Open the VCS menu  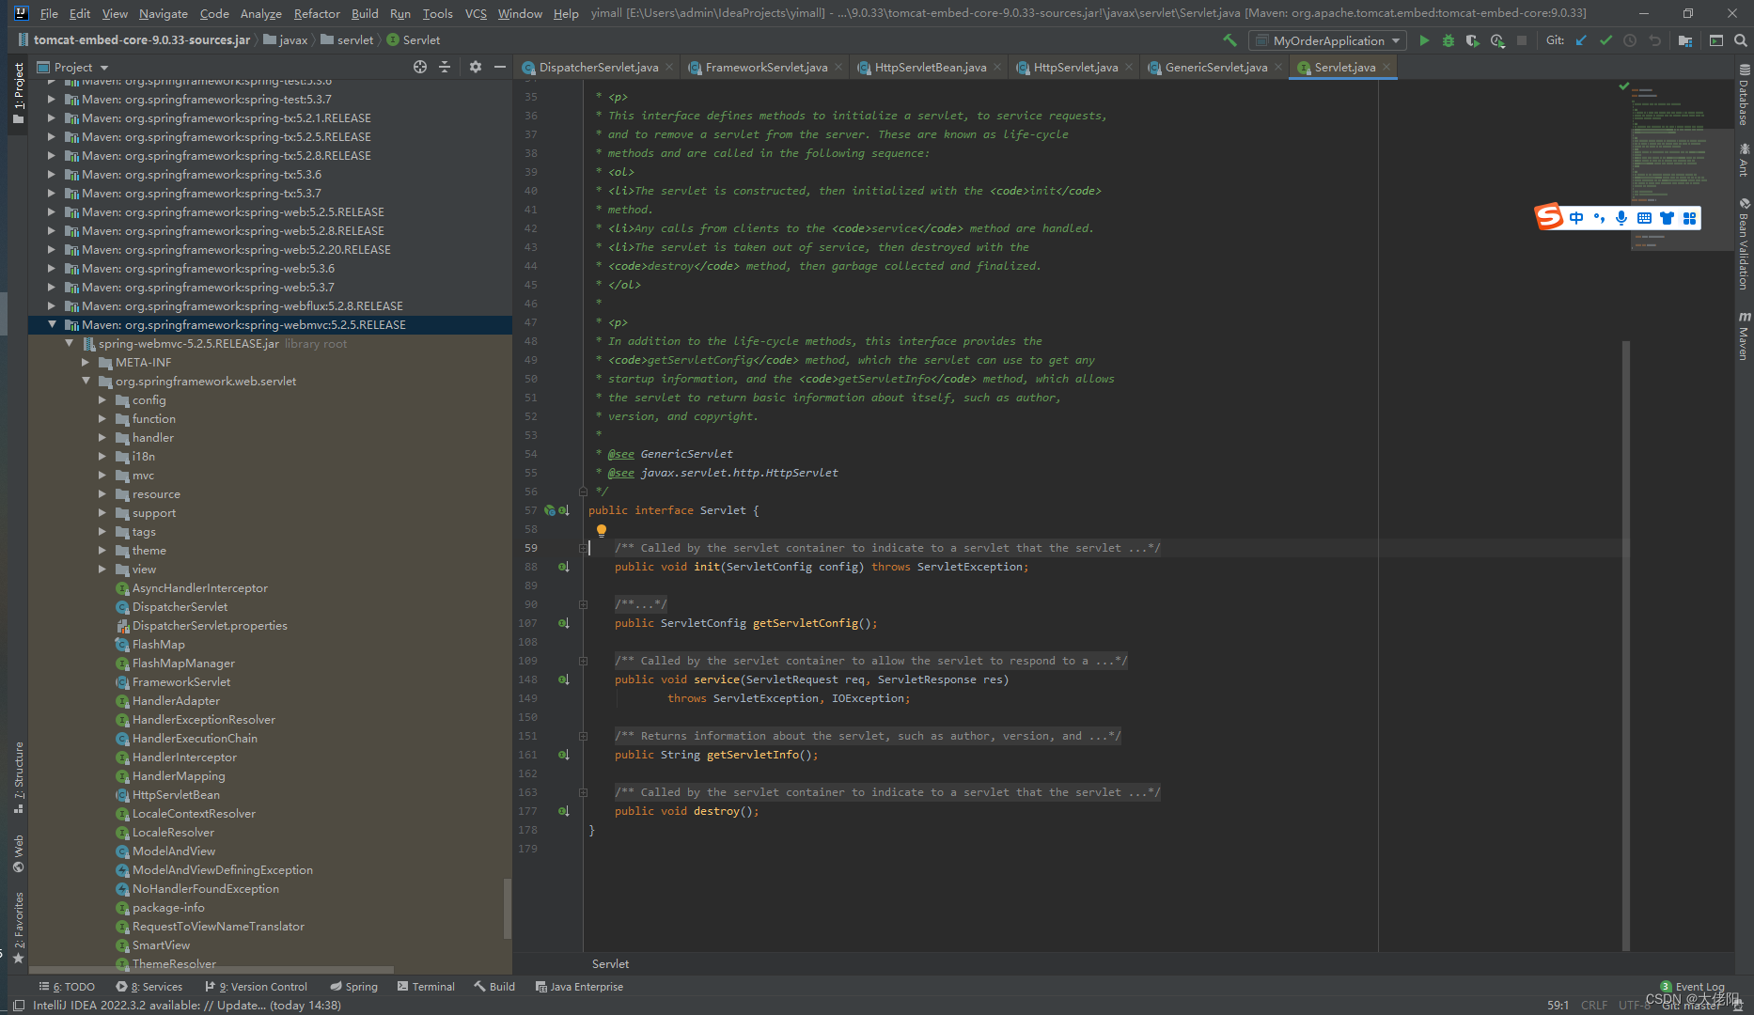click(x=476, y=13)
